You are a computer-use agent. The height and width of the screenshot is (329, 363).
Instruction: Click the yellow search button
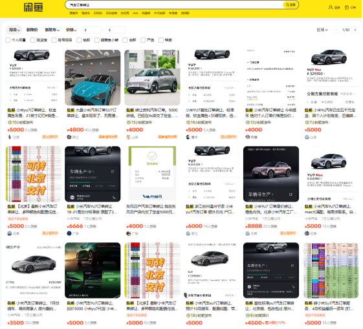coord(291,5)
